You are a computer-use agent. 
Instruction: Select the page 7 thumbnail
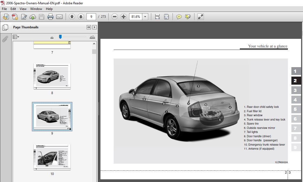click(52, 45)
